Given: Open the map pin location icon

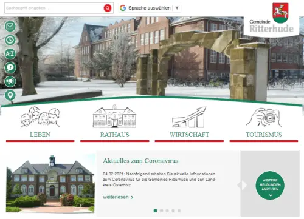Looking at the screenshot, I should coord(10,95).
